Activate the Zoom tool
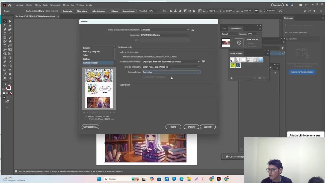This screenshot has width=325, height=183. click(10, 78)
